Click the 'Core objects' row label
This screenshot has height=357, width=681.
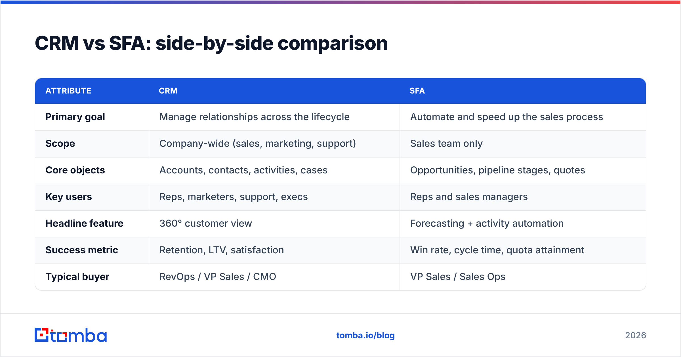[x=75, y=170]
